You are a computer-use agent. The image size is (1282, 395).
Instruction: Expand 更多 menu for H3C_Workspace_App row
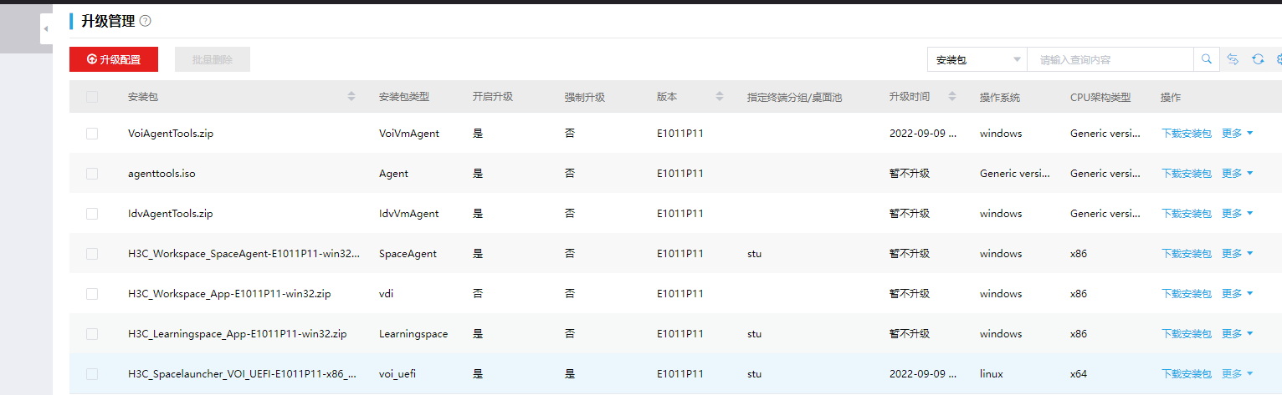[1238, 294]
